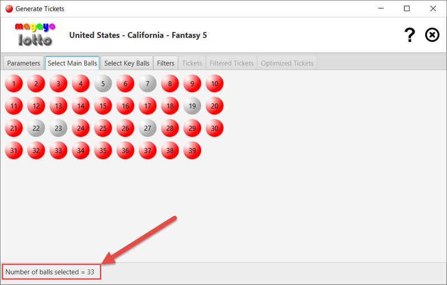Click the red ball icon in title bar
Image resolution: width=447 pixels, height=285 pixels.
[9, 9]
